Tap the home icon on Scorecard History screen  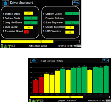pyautogui.click(x=34, y=60)
